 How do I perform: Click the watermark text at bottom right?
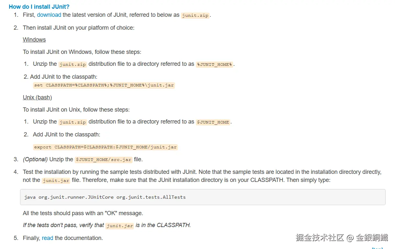click(342, 238)
